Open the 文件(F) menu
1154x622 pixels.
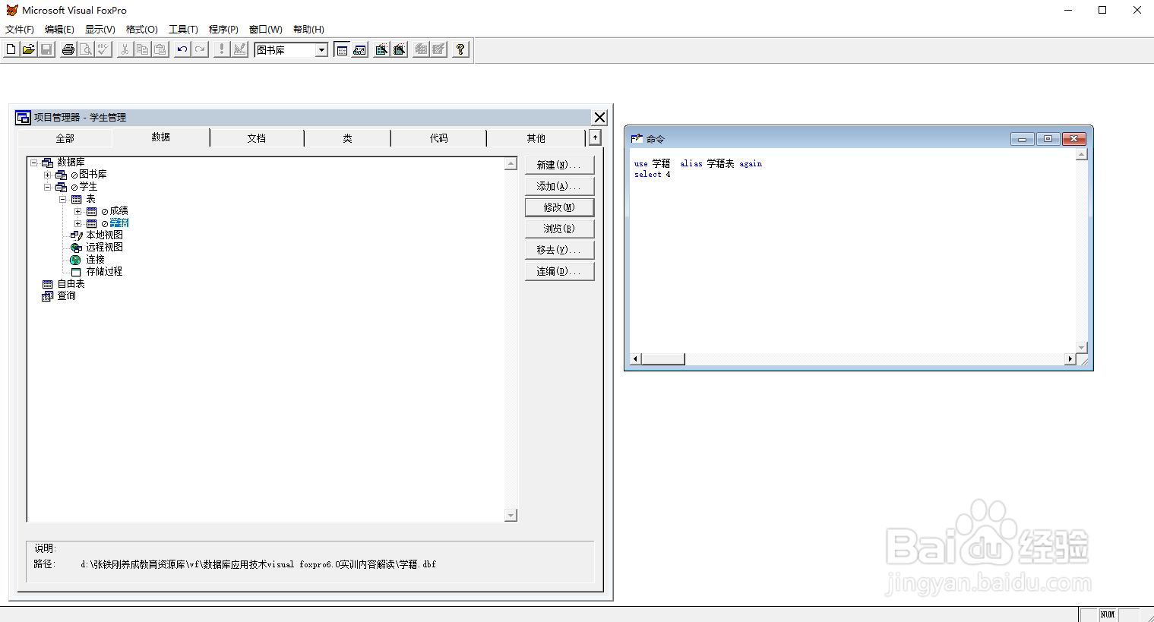click(20, 30)
